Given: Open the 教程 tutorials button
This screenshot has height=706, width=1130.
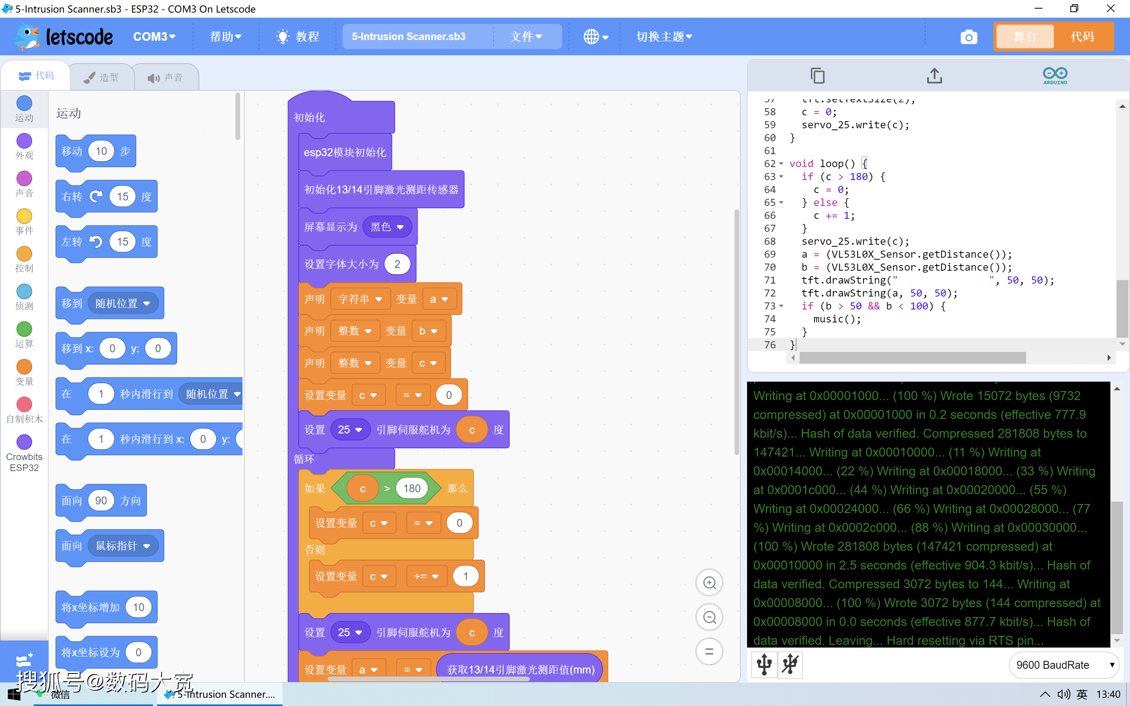Looking at the screenshot, I should point(297,36).
